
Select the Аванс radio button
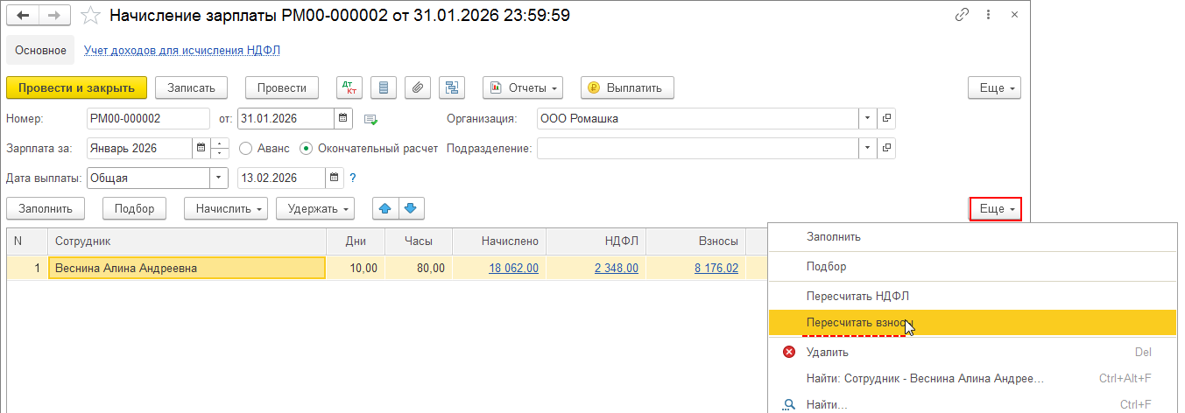pyautogui.click(x=246, y=148)
